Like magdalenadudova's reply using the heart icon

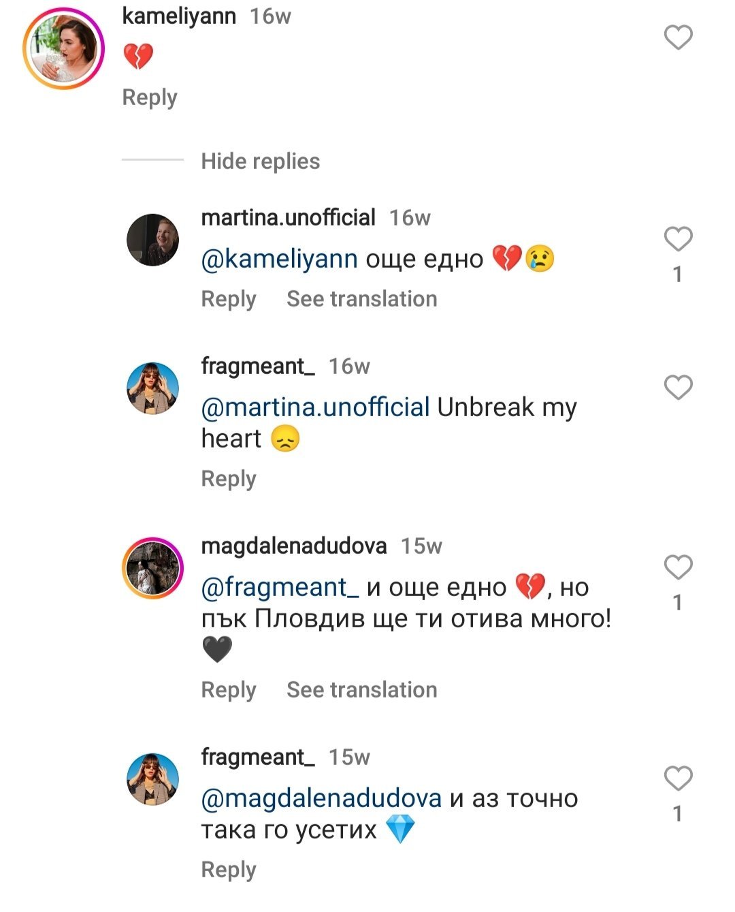coord(678,567)
